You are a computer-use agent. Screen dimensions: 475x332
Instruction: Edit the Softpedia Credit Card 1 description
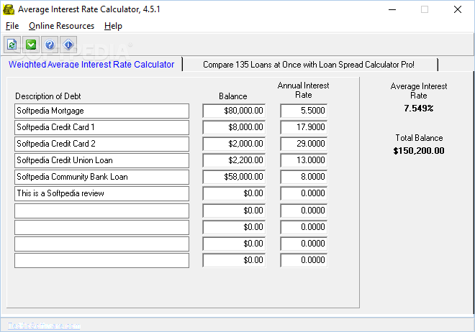101,127
